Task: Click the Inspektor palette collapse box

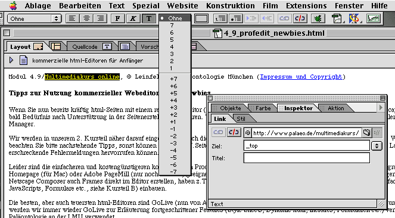Action: point(210,98)
